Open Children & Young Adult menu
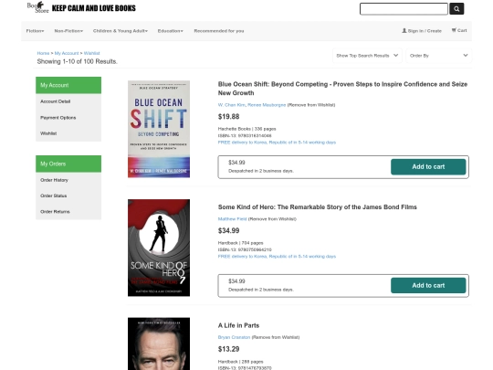 click(x=121, y=31)
